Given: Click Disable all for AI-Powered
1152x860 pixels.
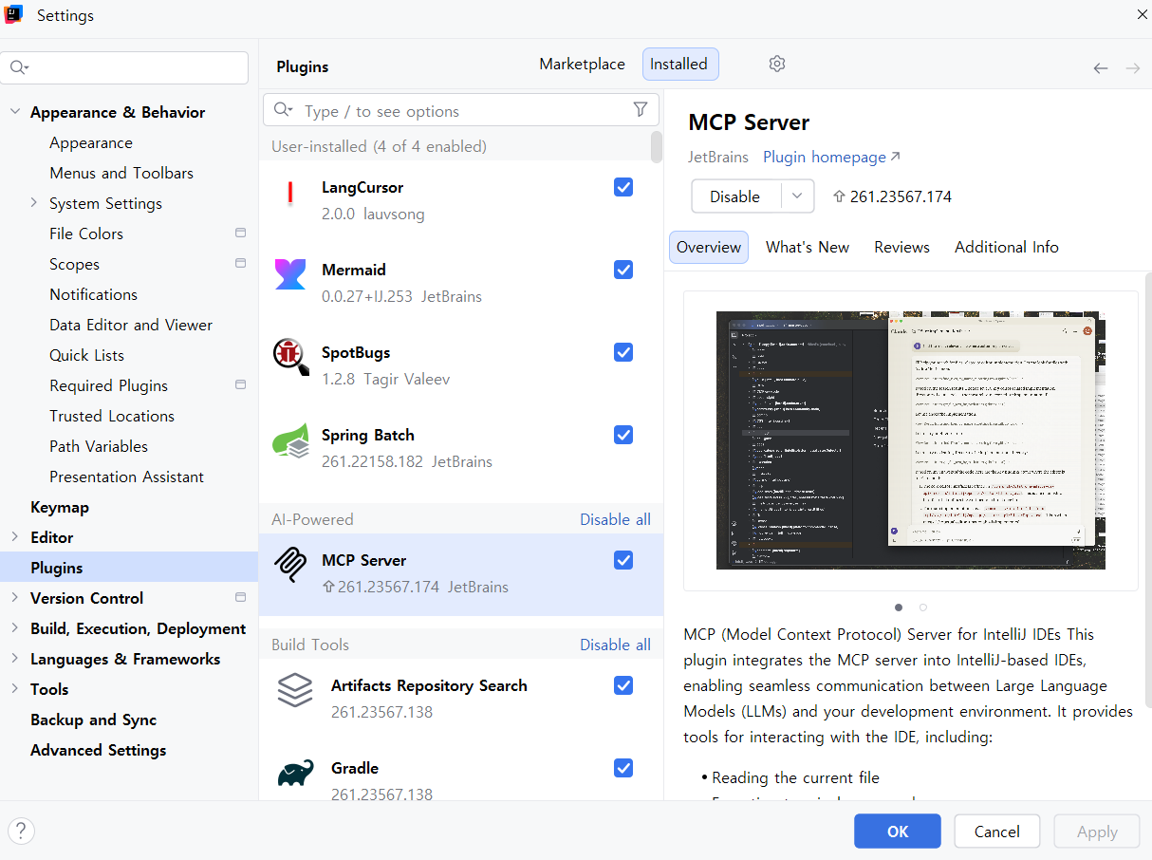Looking at the screenshot, I should coord(615,519).
